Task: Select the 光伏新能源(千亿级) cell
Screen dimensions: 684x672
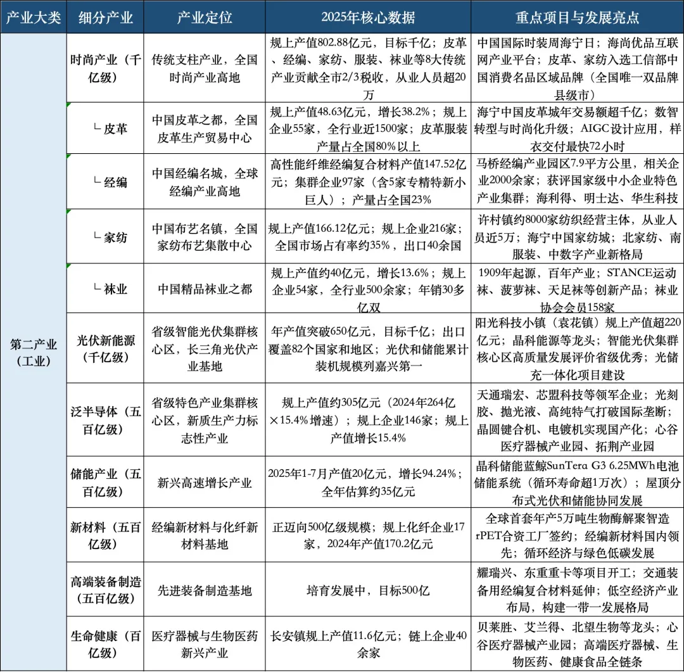Action: pyautogui.click(x=105, y=348)
